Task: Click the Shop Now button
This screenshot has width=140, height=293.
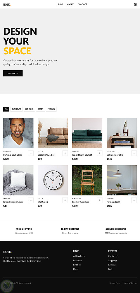Action: pos(13,74)
